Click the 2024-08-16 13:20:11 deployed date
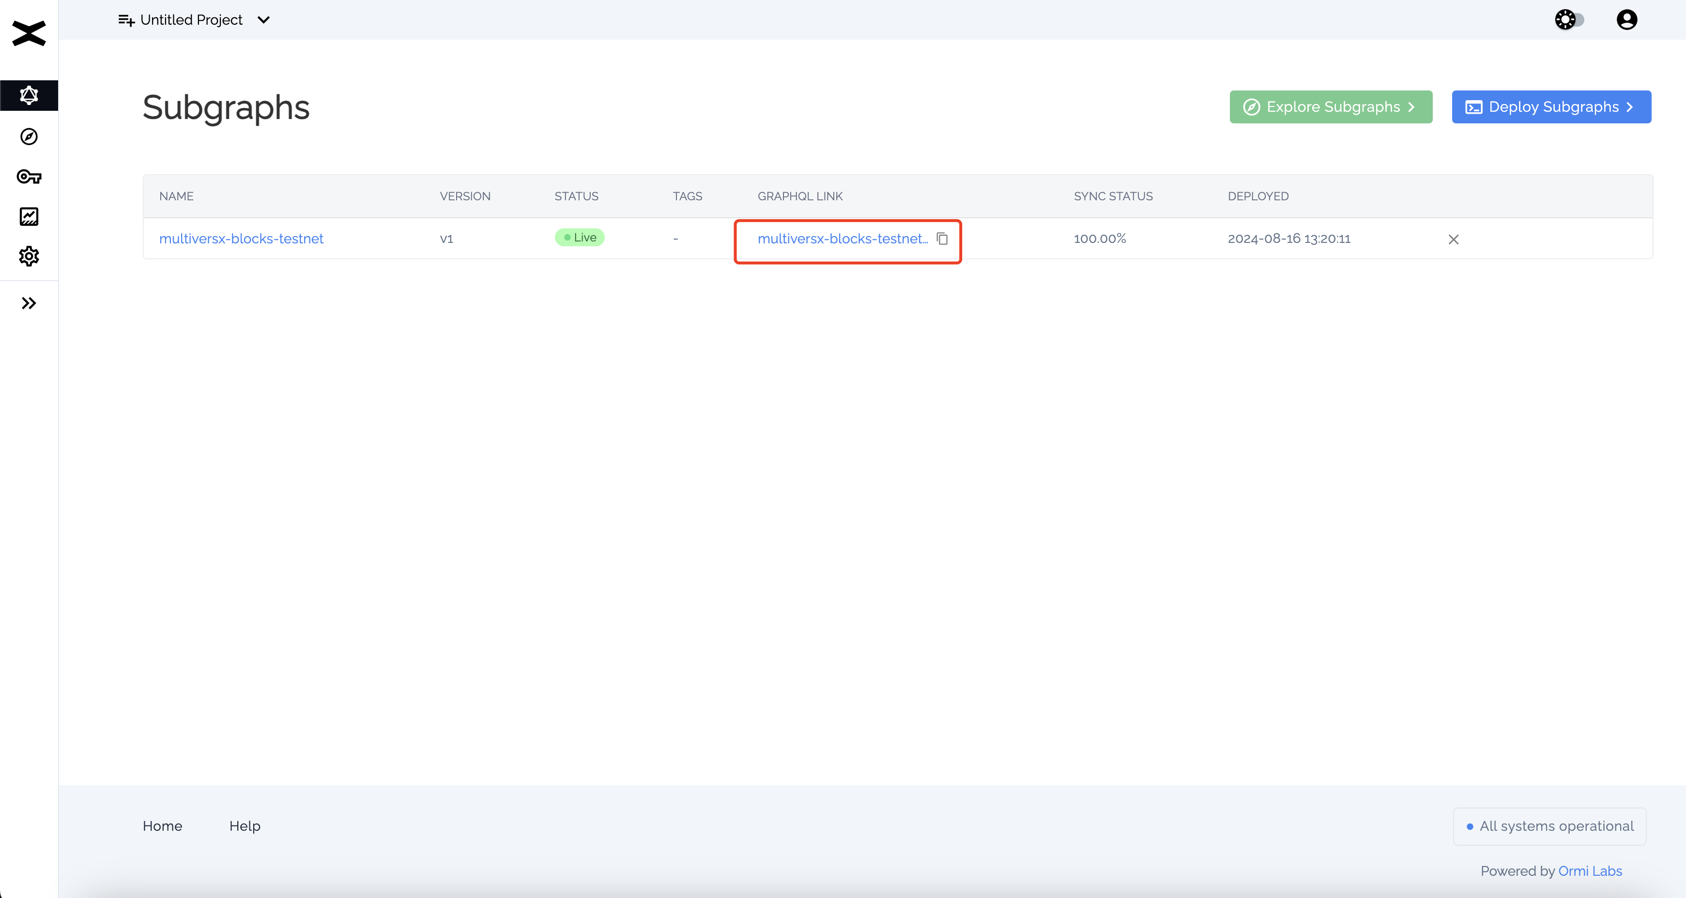 click(1289, 239)
